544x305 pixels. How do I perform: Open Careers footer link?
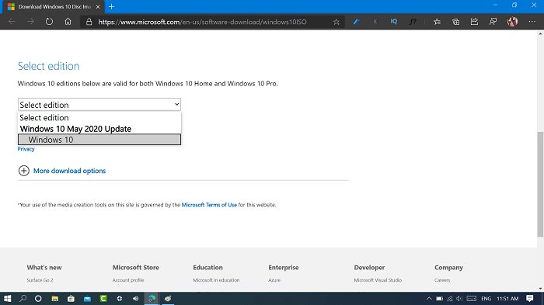[442, 280]
